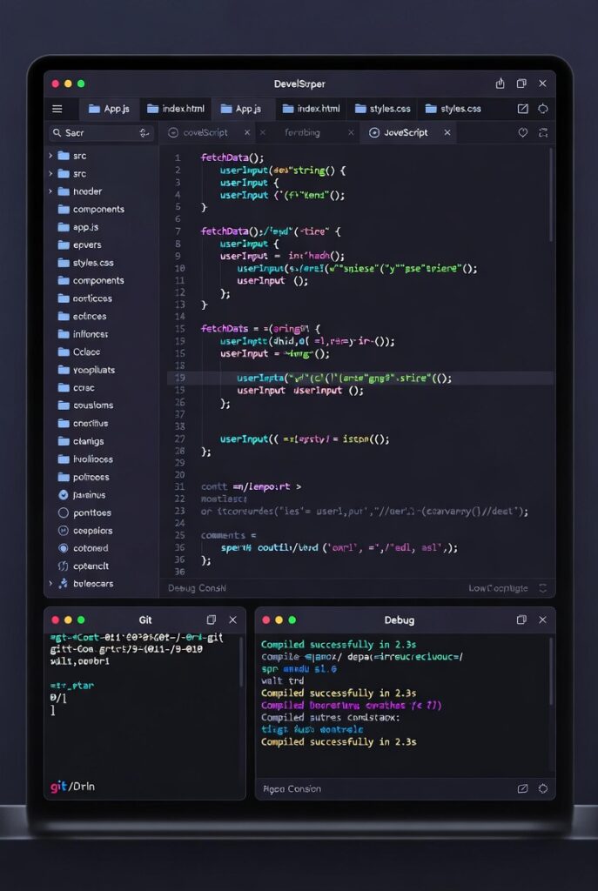
Task: Open the corticces folder in the sidebar
Action: [x=85, y=298]
